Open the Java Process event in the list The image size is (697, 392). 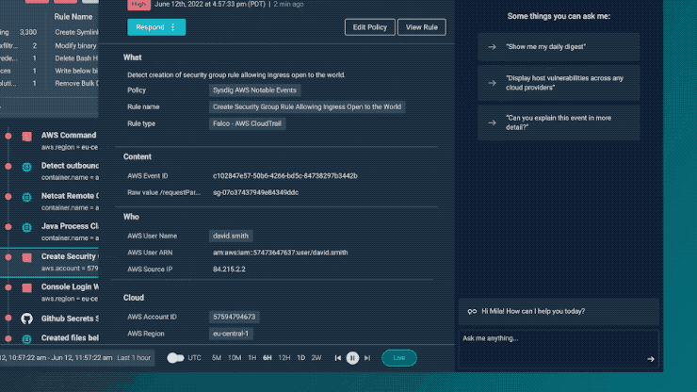point(49,232)
